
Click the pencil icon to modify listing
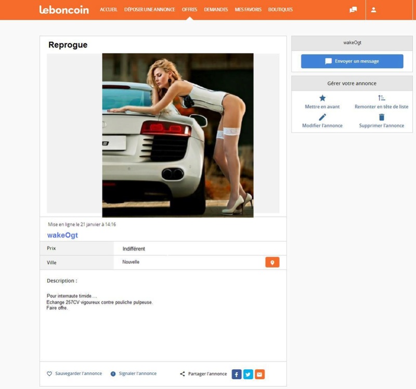coord(322,118)
